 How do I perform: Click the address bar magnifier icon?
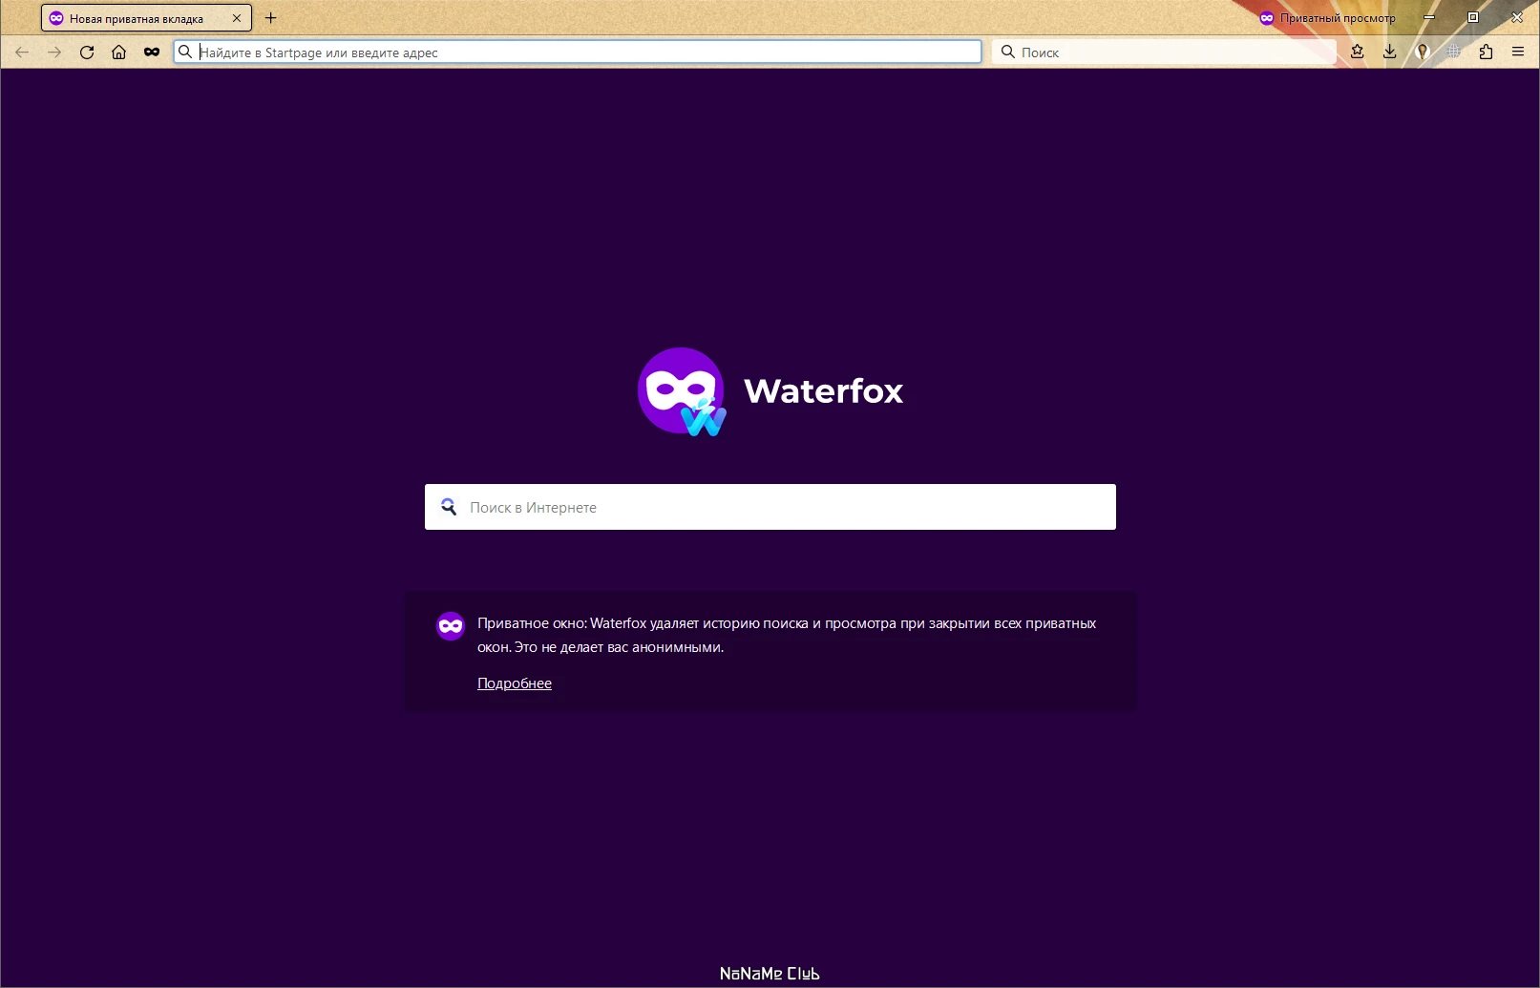(185, 52)
